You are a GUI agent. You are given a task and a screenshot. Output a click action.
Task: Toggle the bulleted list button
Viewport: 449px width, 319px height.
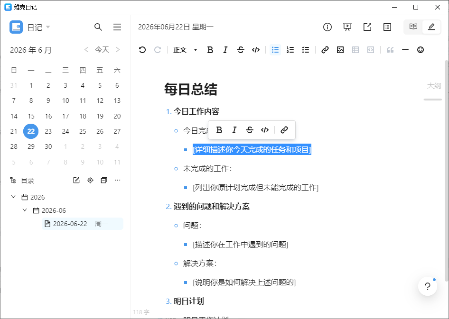coord(275,50)
